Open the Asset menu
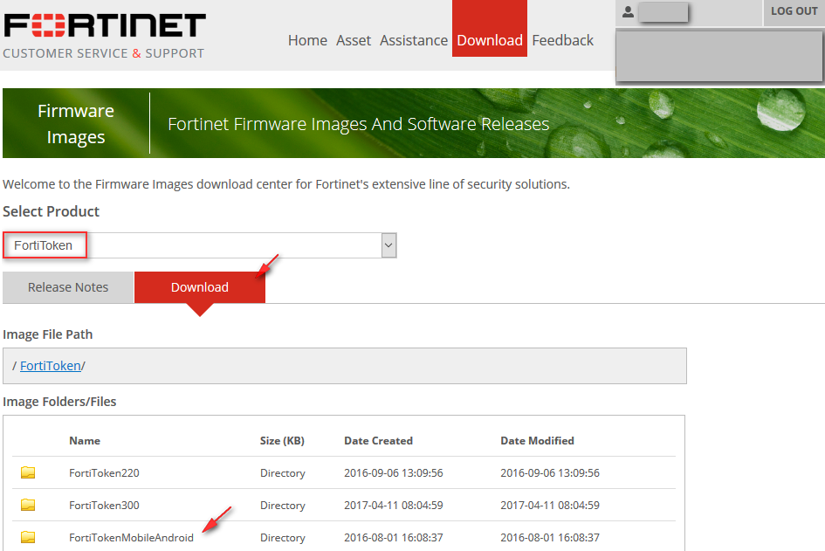This screenshot has height=551, width=825. coord(354,40)
